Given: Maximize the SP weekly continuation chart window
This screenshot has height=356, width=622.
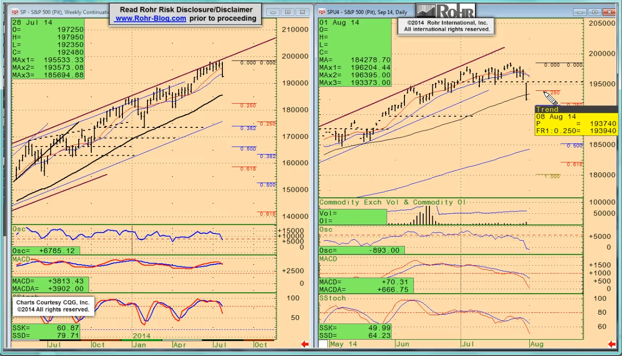Looking at the screenshot, I should (x=288, y=12).
